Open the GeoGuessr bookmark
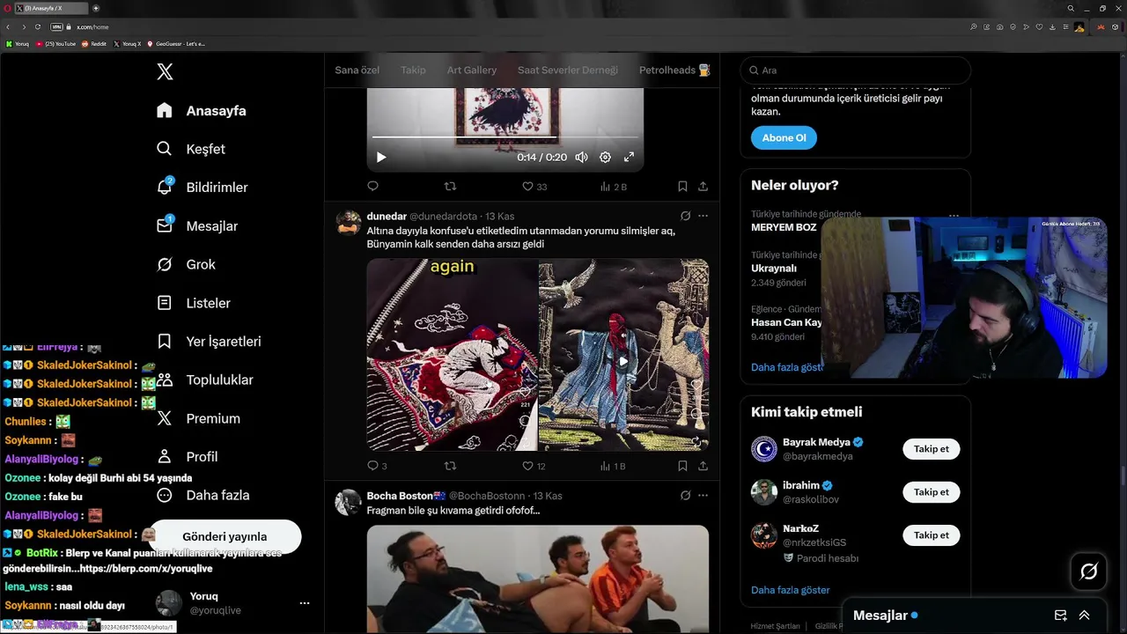Image resolution: width=1127 pixels, height=634 pixels. click(x=176, y=43)
